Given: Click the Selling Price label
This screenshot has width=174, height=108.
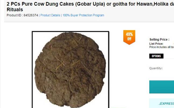Looking at the screenshot, I should pyautogui.click(x=159, y=40).
